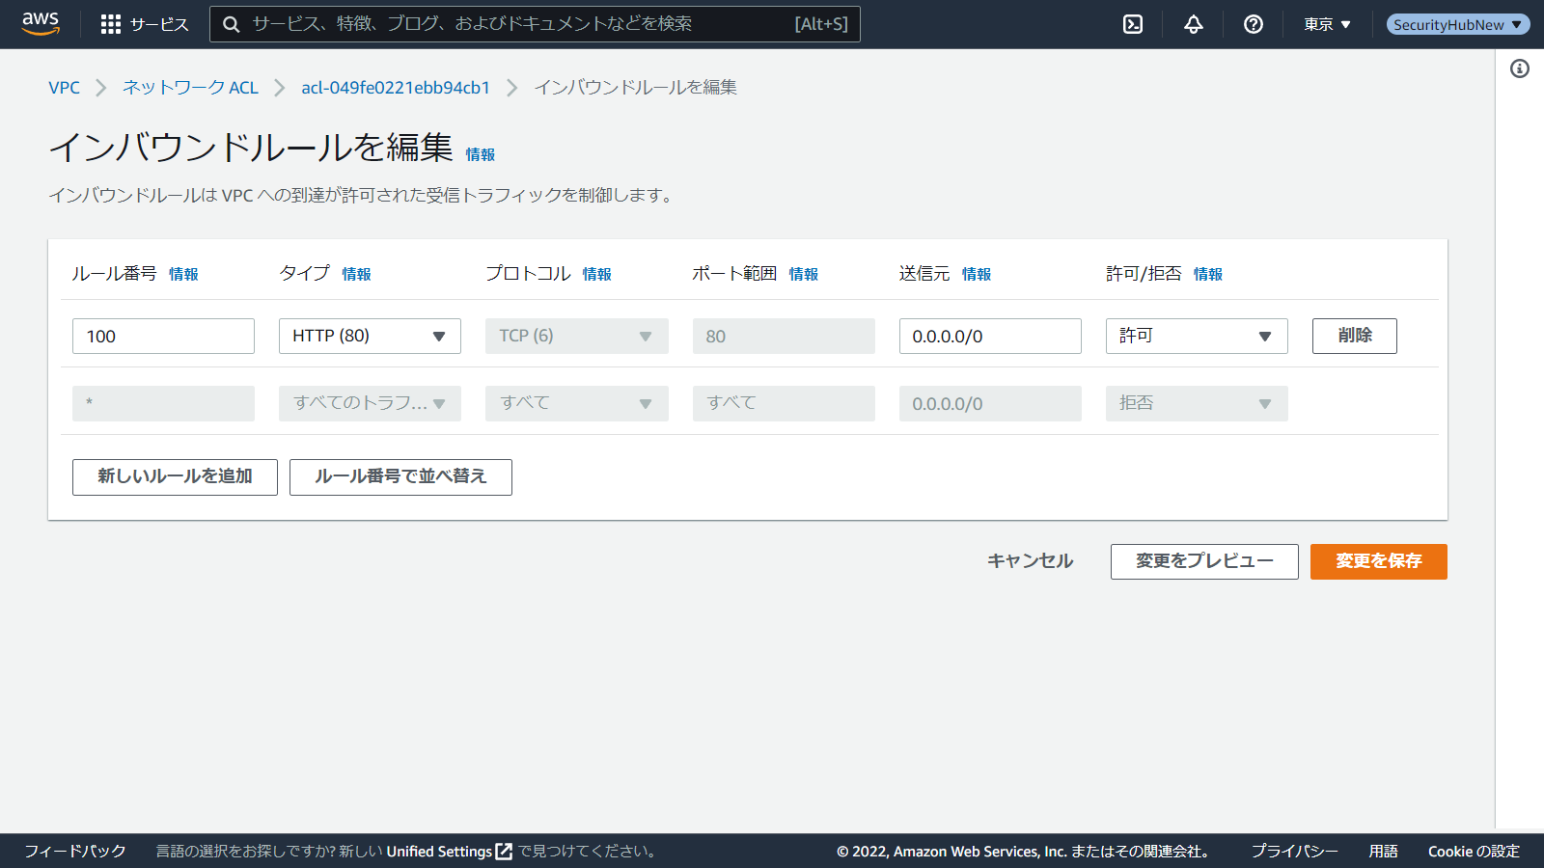This screenshot has height=868, width=1544.
Task: Expand the HTTP (80) type dropdown
Action: [x=370, y=336]
